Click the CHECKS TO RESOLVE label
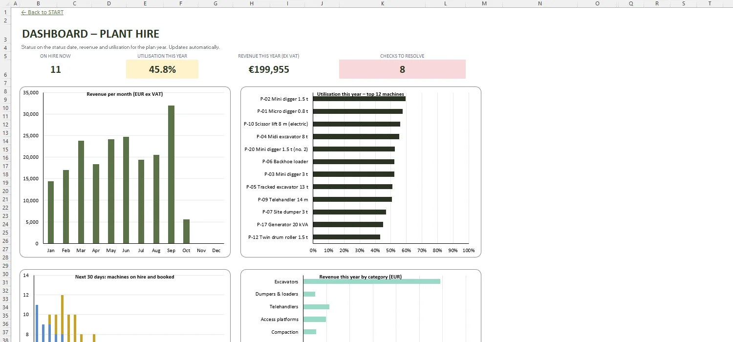 coord(402,56)
